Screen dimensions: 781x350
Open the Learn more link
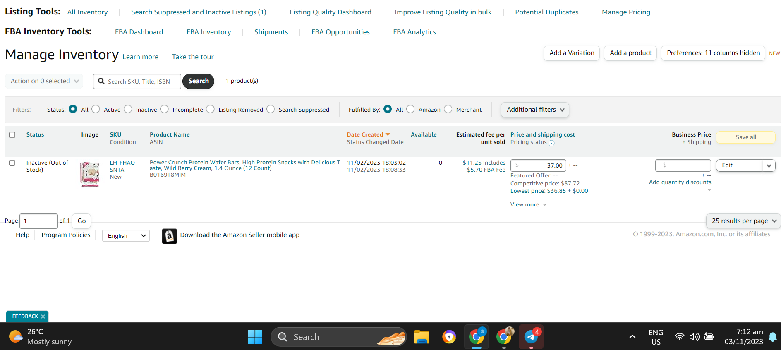140,57
